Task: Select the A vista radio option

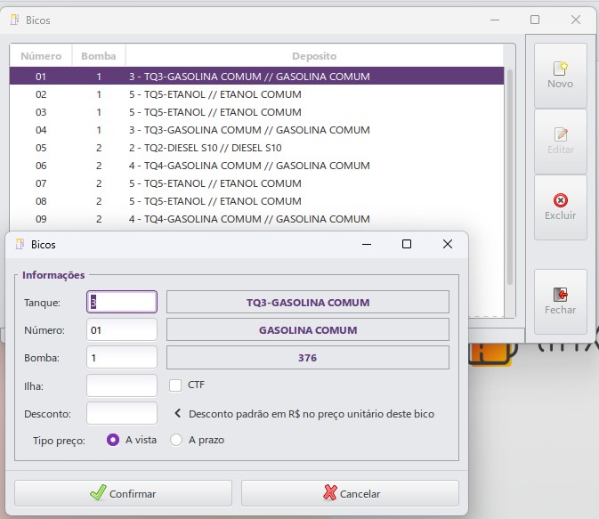Action: [113, 440]
